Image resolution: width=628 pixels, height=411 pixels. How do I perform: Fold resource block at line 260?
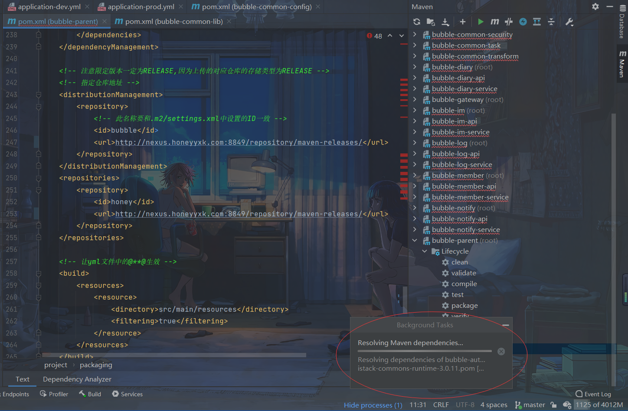point(39,297)
